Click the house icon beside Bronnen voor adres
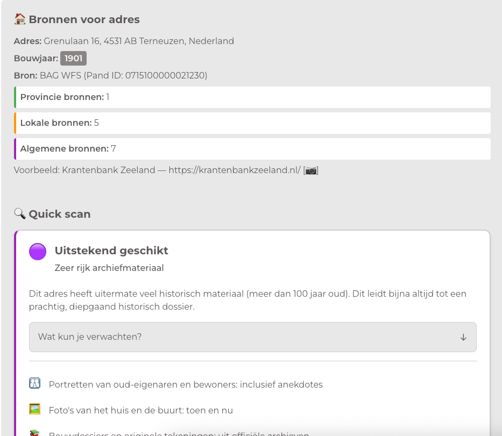The height and width of the screenshot is (436, 502). 20,19
